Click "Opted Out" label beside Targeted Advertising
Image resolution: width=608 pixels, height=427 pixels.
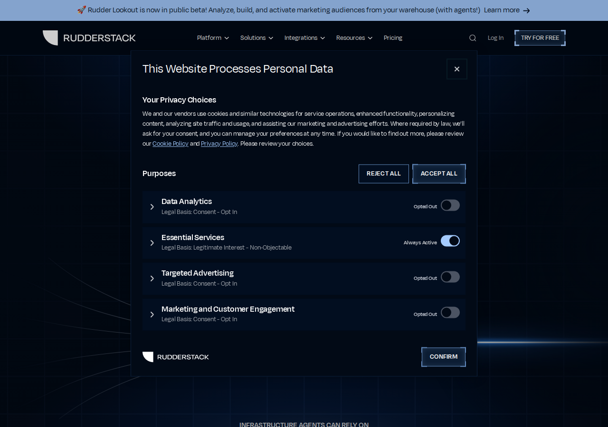pos(425,278)
